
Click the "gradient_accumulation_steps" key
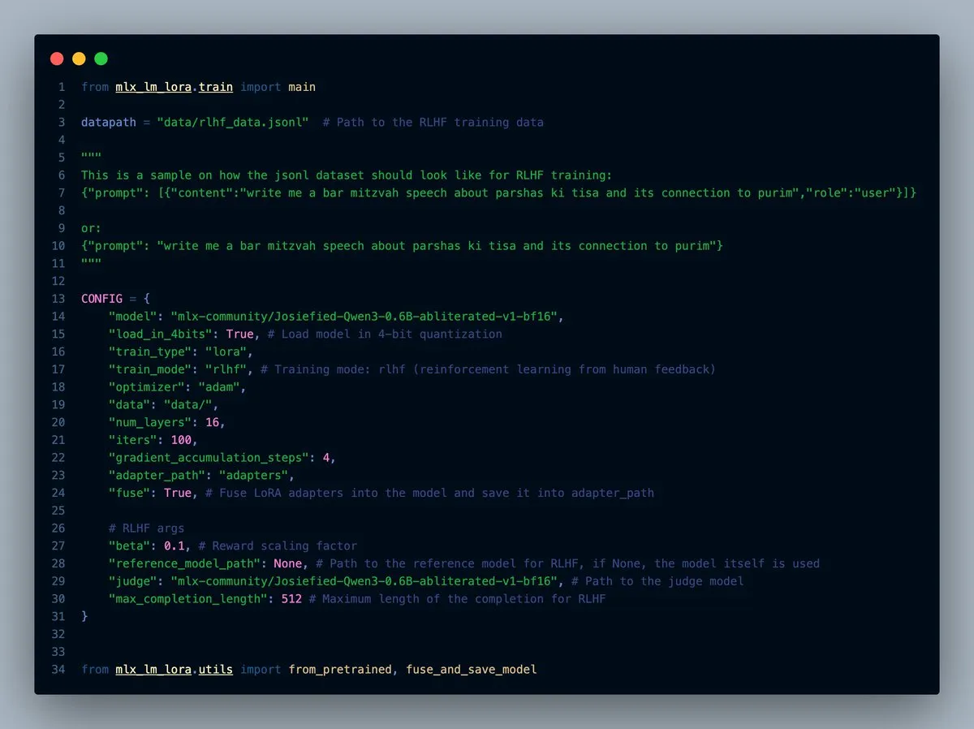tap(209, 458)
